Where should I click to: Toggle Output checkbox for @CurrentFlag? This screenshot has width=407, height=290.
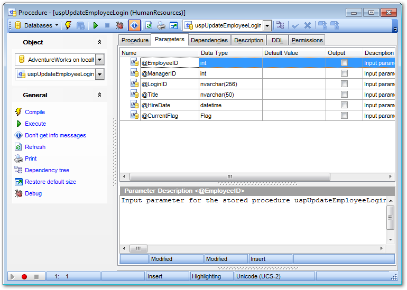click(344, 115)
